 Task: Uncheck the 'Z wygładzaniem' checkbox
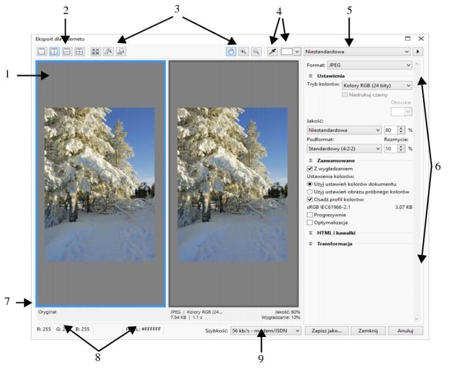309,168
